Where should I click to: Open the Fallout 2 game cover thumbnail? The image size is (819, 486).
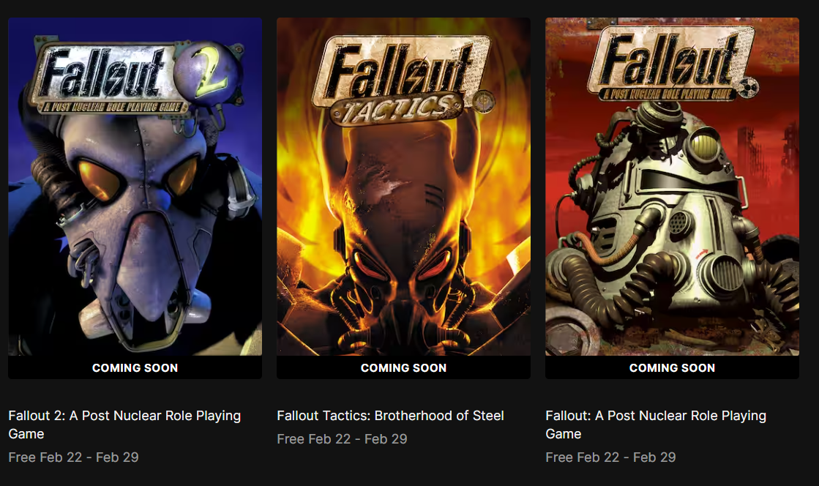coord(135,190)
